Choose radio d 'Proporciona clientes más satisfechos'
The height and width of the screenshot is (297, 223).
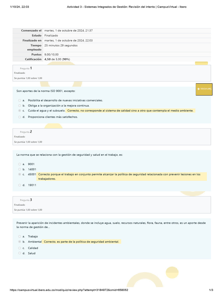click(x=19, y=117)
